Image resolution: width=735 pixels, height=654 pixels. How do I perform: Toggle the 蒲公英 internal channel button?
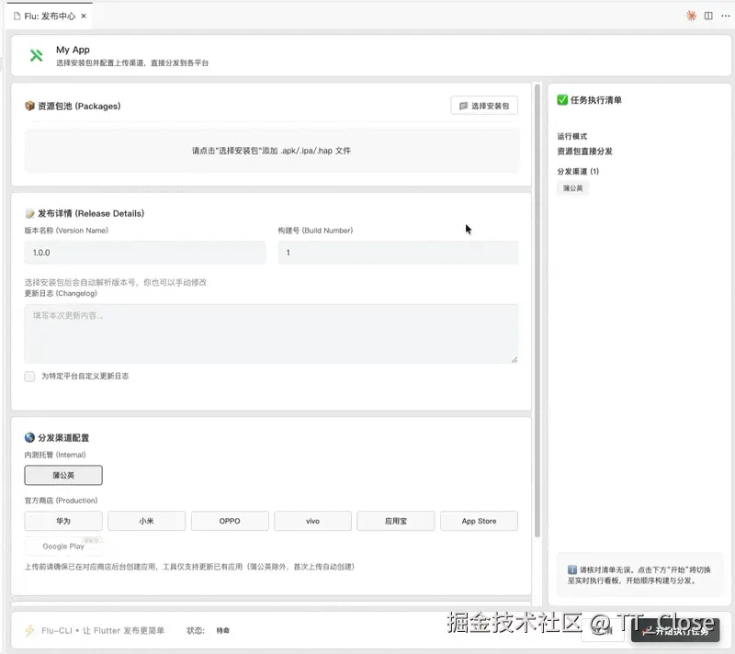(x=63, y=475)
